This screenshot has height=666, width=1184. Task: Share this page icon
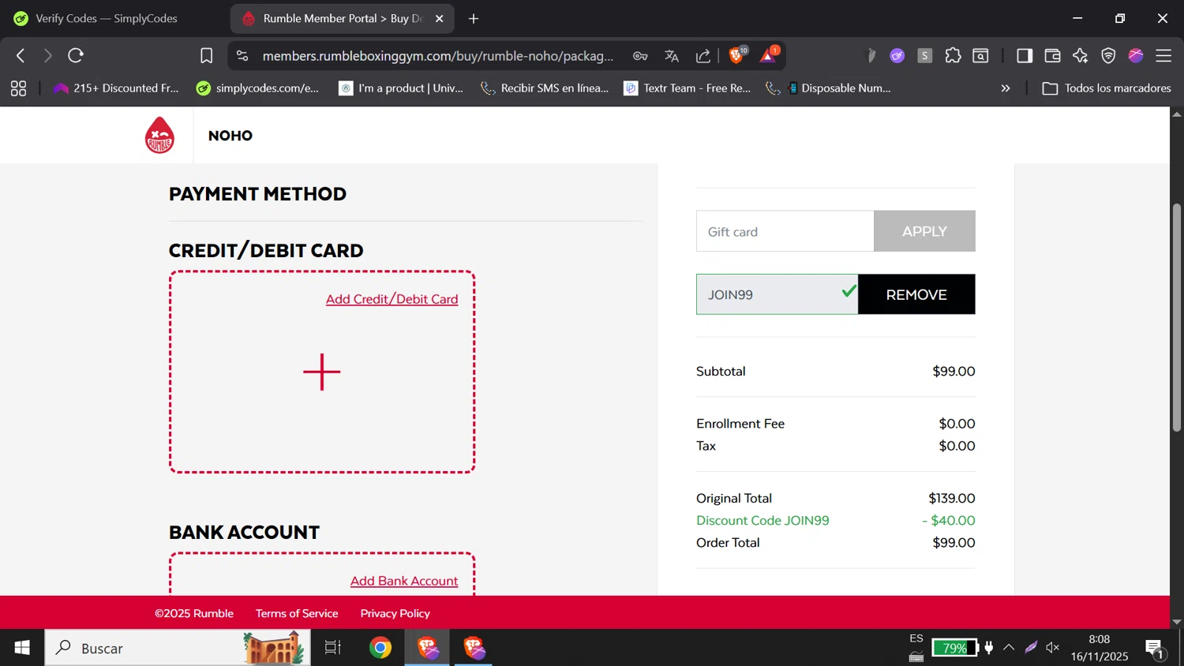pyautogui.click(x=703, y=55)
